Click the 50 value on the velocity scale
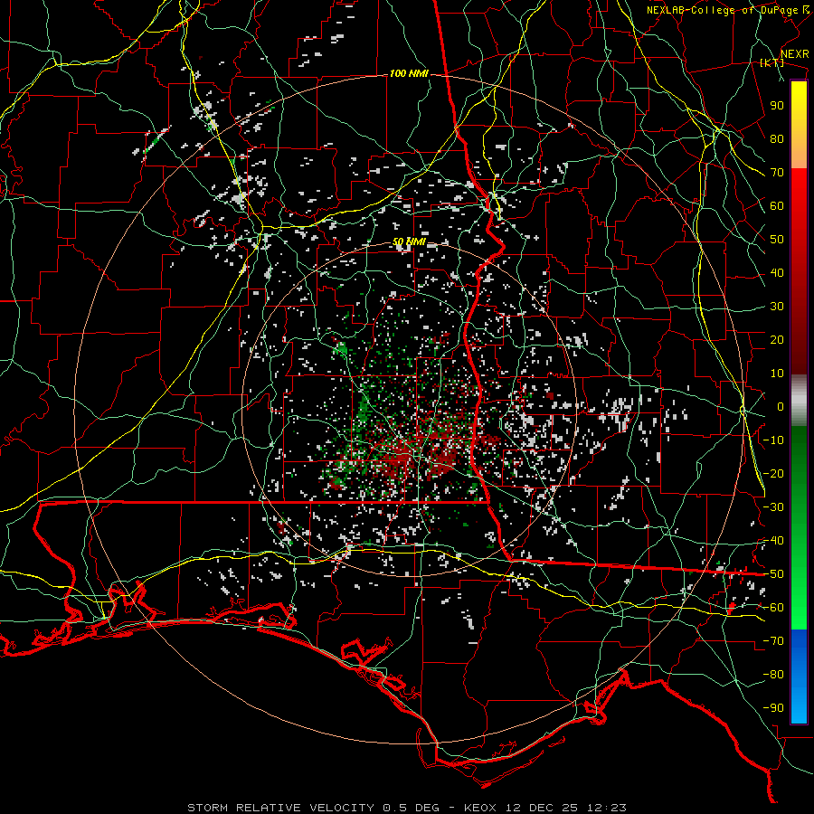The height and width of the screenshot is (814, 814). (777, 240)
